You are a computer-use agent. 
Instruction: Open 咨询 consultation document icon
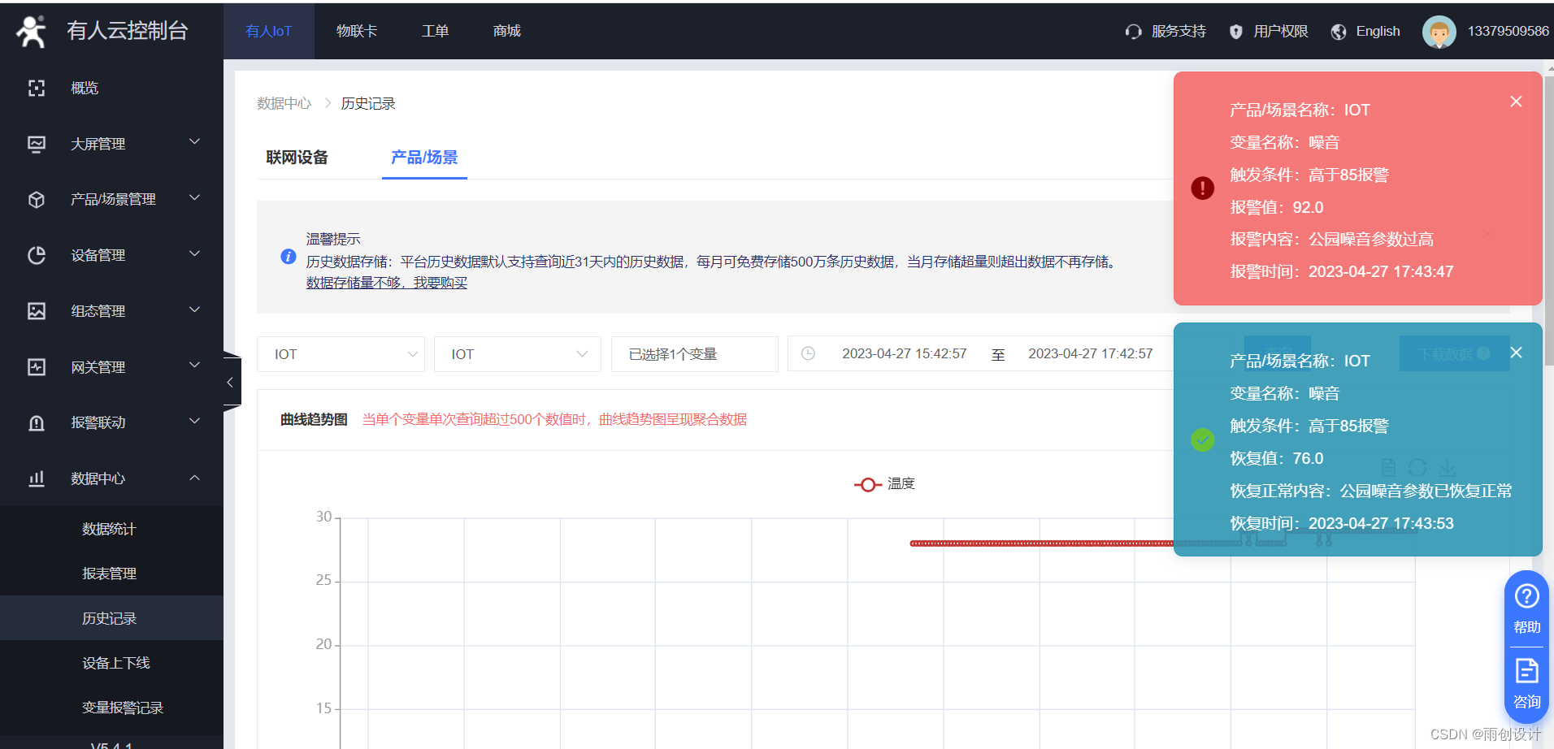tap(1526, 671)
